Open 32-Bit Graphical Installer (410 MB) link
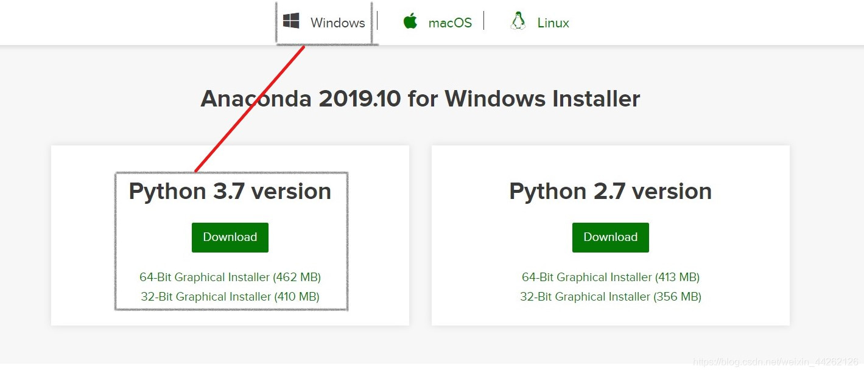 (230, 297)
